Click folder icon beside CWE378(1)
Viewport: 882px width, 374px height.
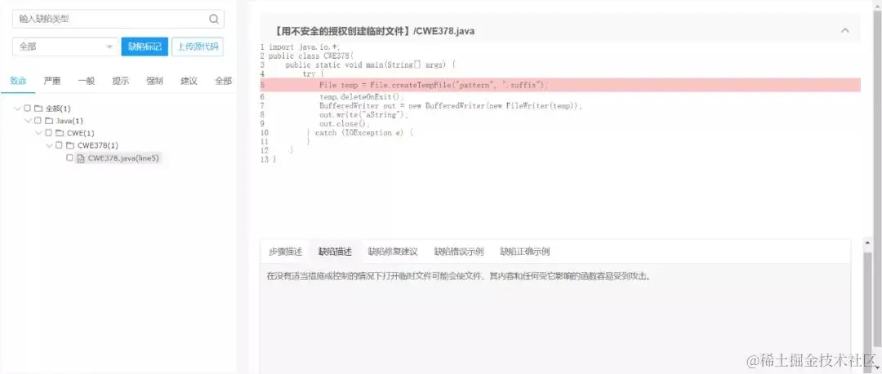click(x=69, y=145)
